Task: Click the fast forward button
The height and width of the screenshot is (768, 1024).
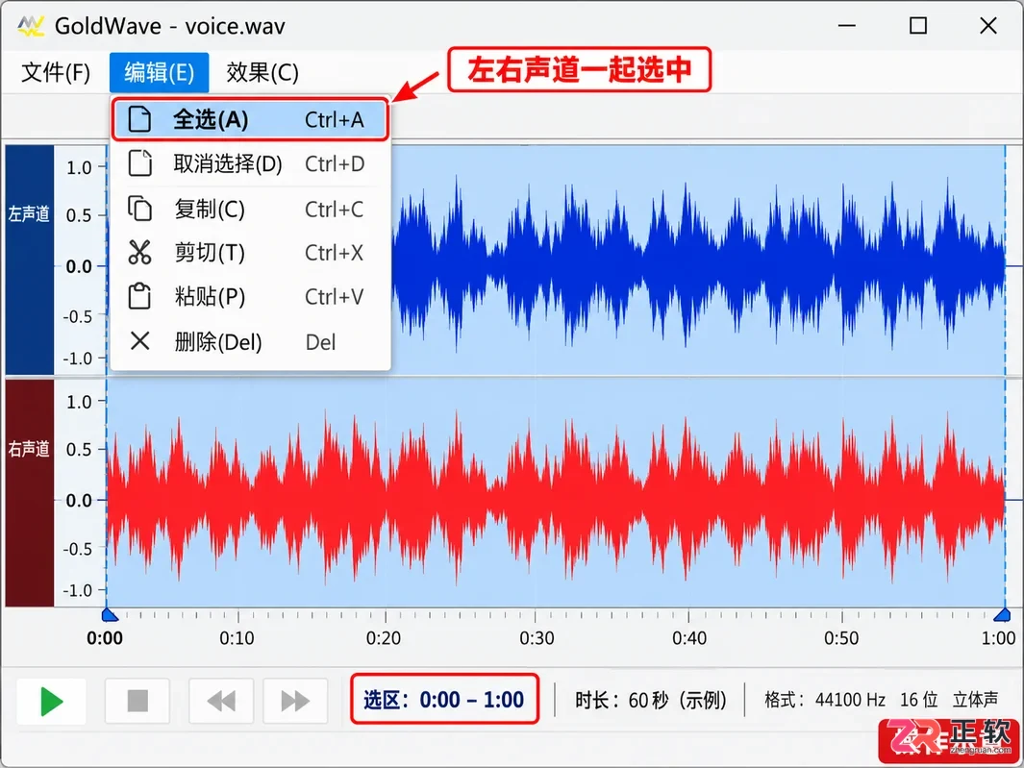Action: coord(295,702)
